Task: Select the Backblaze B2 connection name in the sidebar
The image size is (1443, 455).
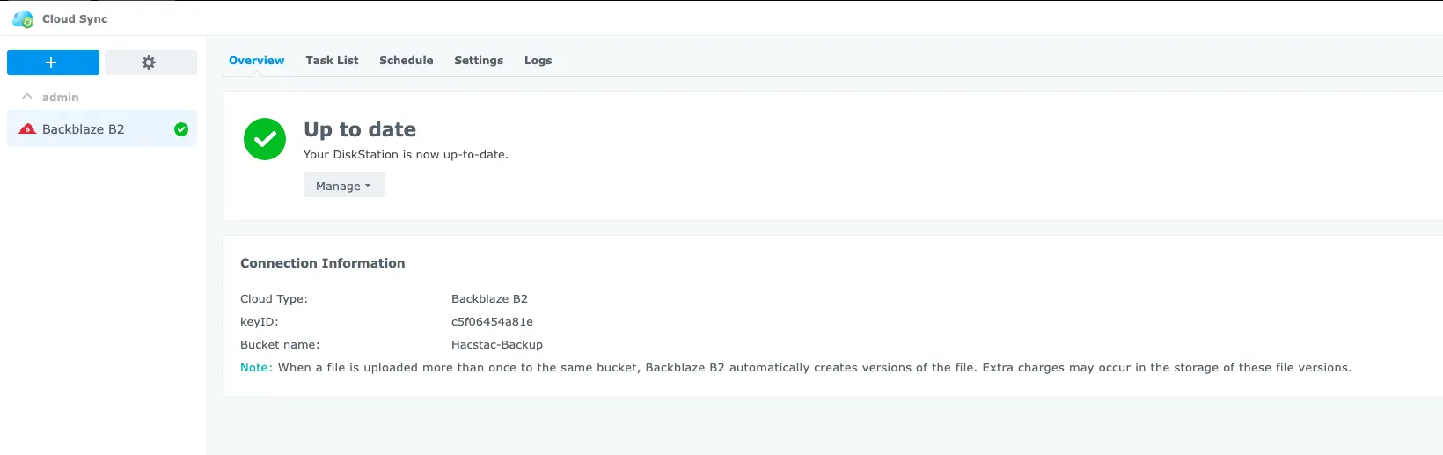Action: click(84, 129)
